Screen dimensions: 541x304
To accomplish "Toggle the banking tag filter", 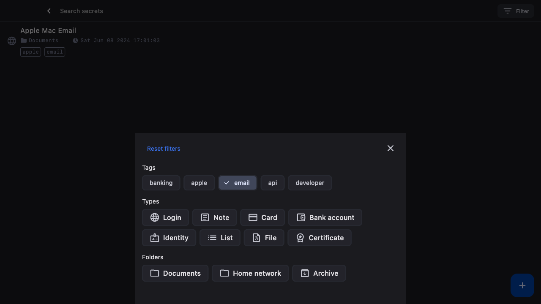I will 161,183.
